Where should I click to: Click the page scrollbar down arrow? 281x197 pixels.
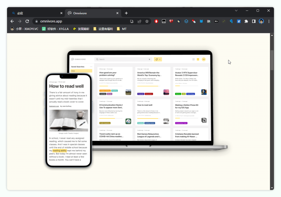272,188
